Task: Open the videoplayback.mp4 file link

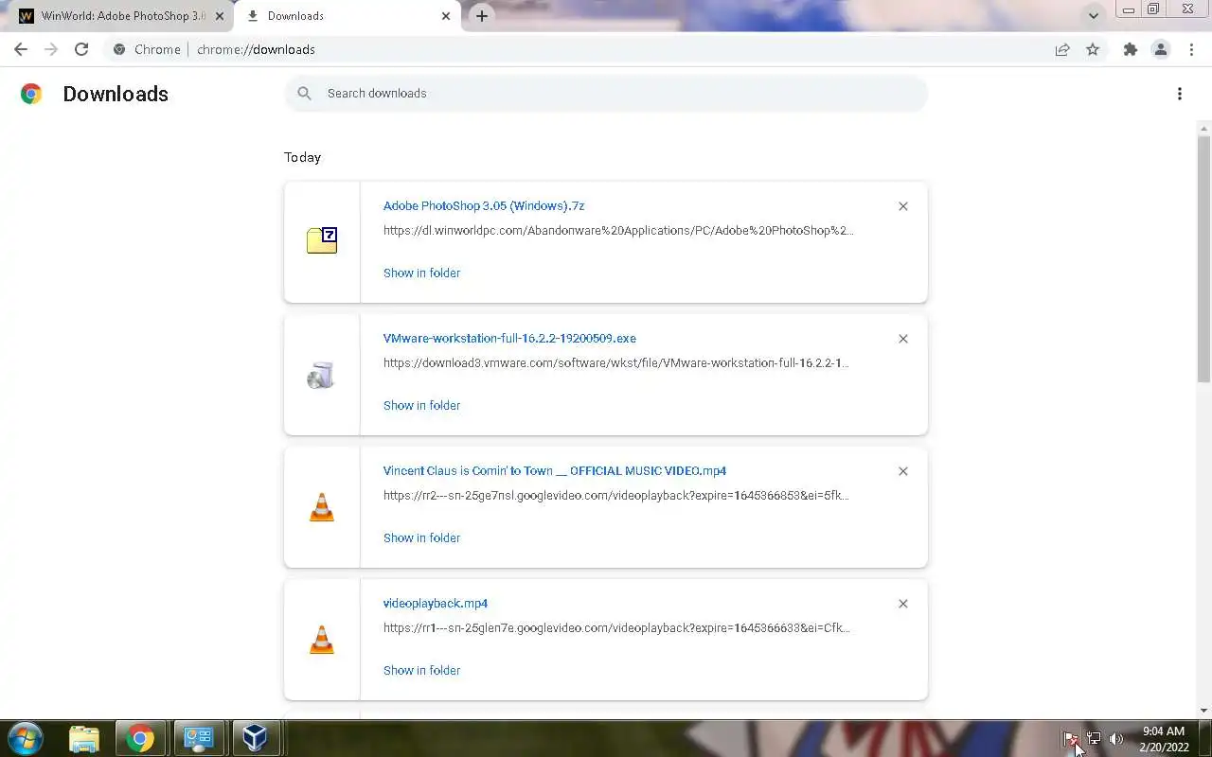Action: pos(436,603)
